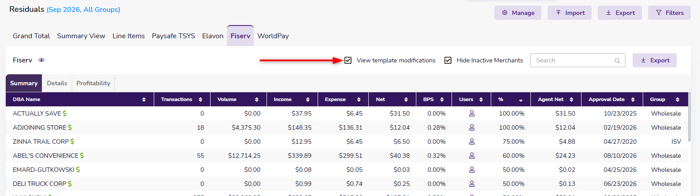Select the Fiserv tab
The image size is (700, 196).
click(x=241, y=36)
